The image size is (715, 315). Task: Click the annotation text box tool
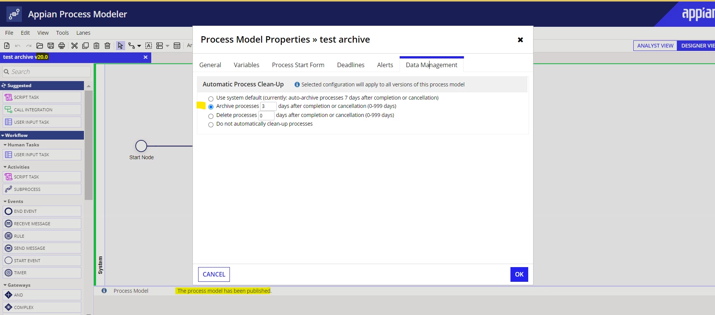(x=149, y=46)
